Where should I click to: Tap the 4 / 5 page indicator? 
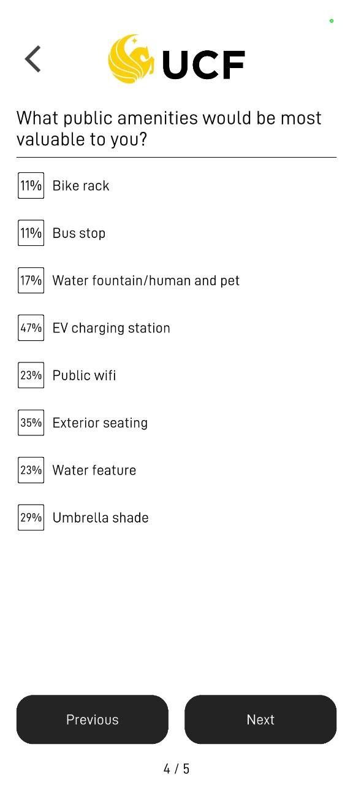[176, 768]
